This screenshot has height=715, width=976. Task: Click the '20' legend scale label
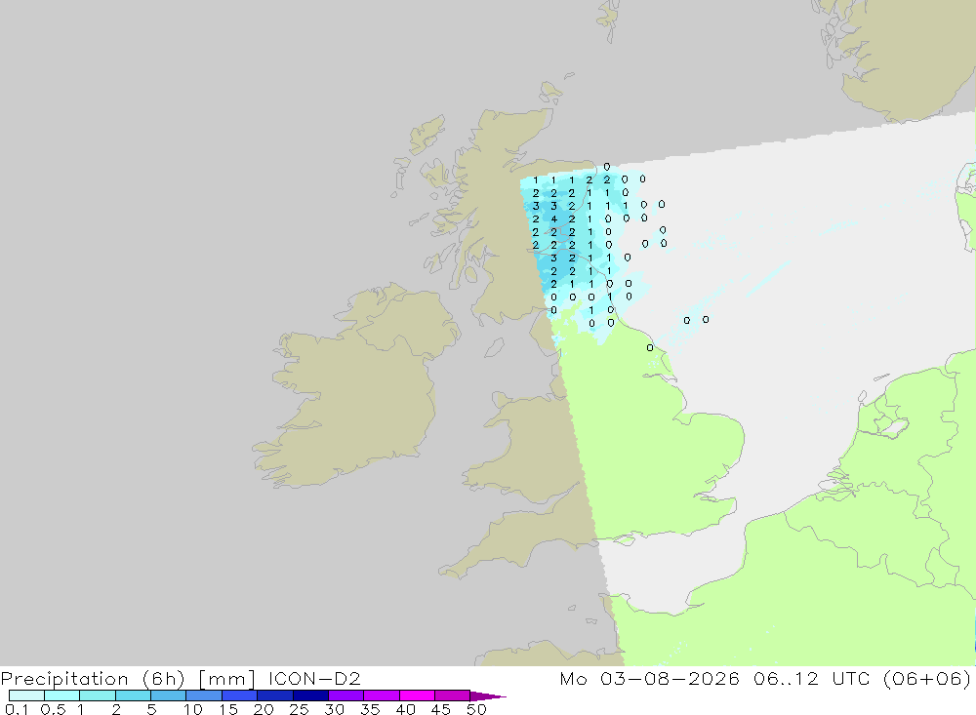264,709
